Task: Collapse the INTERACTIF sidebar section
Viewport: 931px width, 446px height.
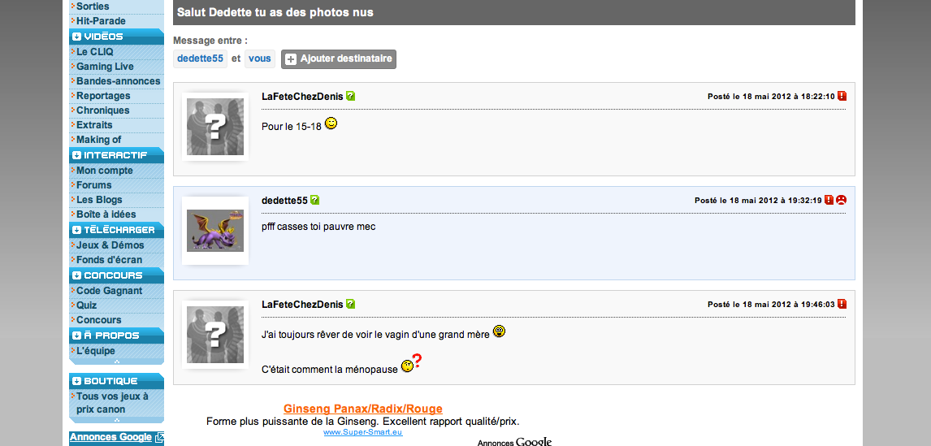Action: click(76, 156)
